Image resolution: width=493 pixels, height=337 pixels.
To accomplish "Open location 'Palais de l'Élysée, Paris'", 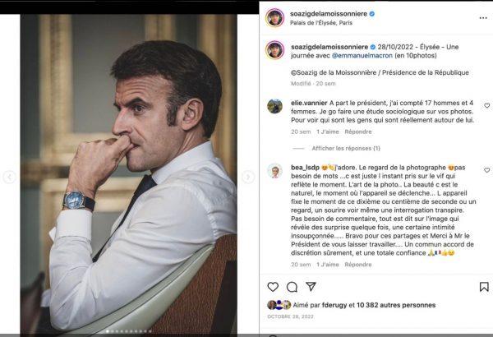I will coord(329,23).
